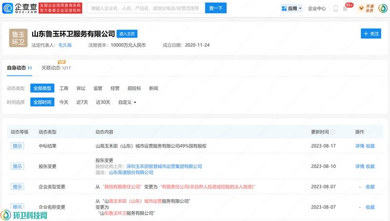Screen dimensions: 390x221
Task: Select 提示 tag in 企业类型变更 row
Action: coord(18,187)
